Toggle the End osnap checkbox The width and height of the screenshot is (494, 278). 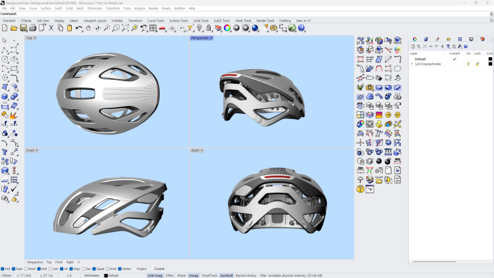[x=3, y=269]
